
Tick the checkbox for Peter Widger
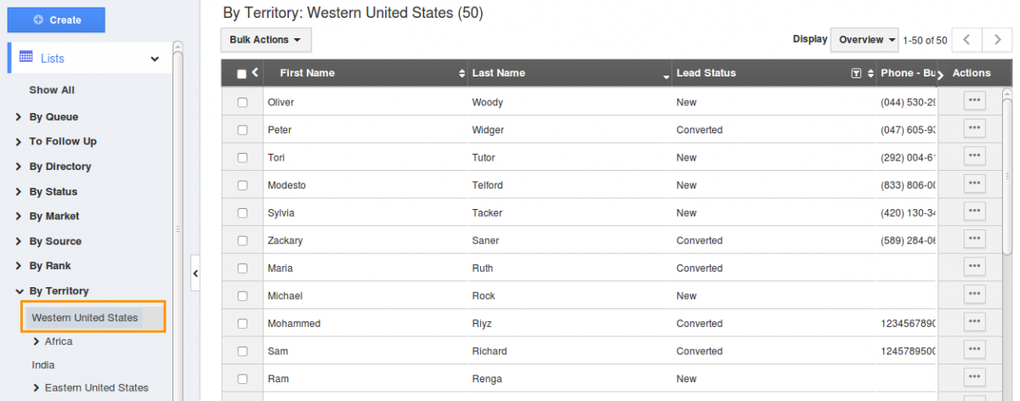click(x=242, y=130)
